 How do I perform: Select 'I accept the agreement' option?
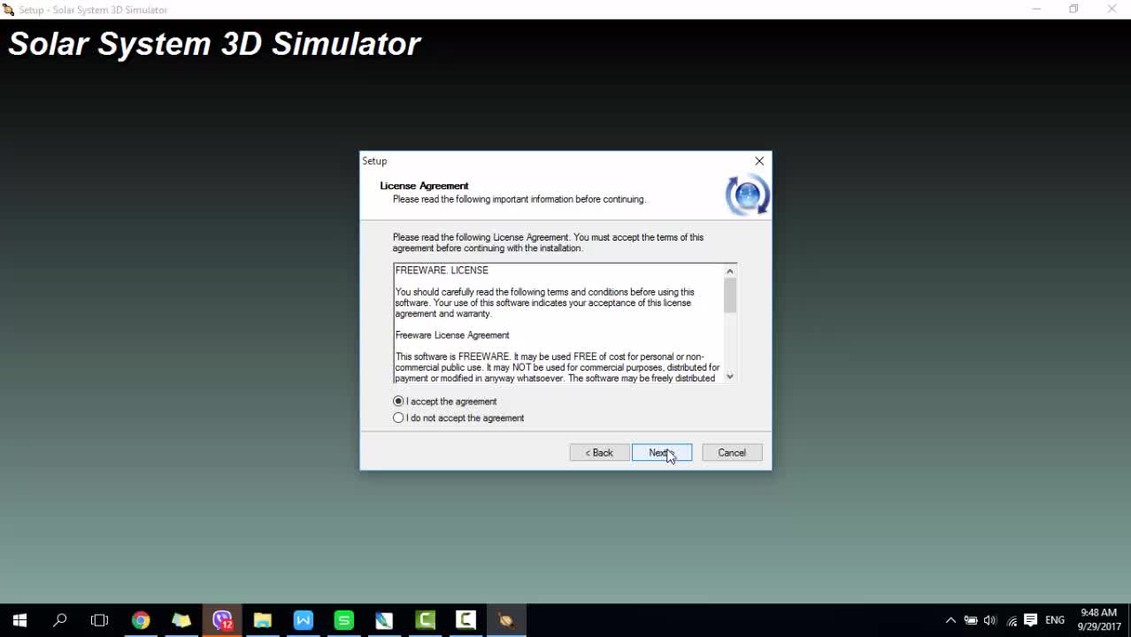(445, 402)
